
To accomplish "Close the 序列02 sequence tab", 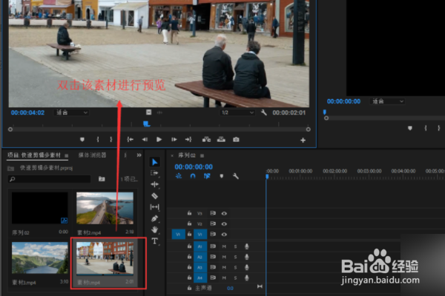I will [172, 156].
